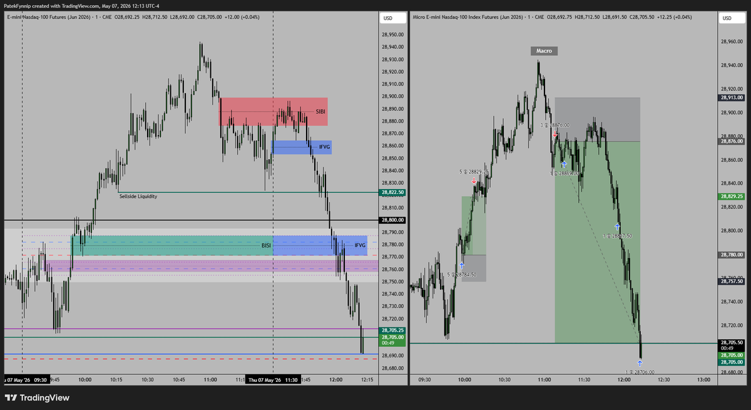The width and height of the screenshot is (751, 410).
Task: Click the blue buy arrow at 5 @ 28784.50
Action: [x=462, y=266]
